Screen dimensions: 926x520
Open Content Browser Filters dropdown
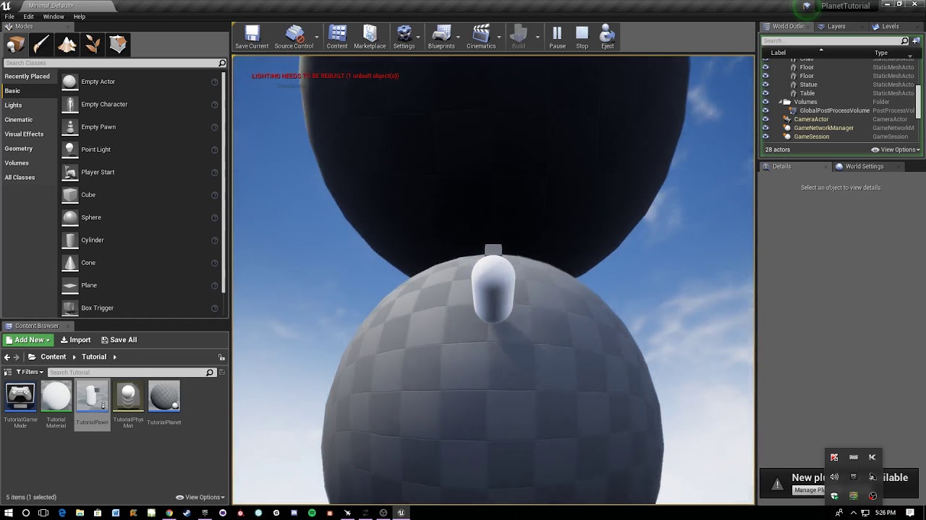click(30, 373)
